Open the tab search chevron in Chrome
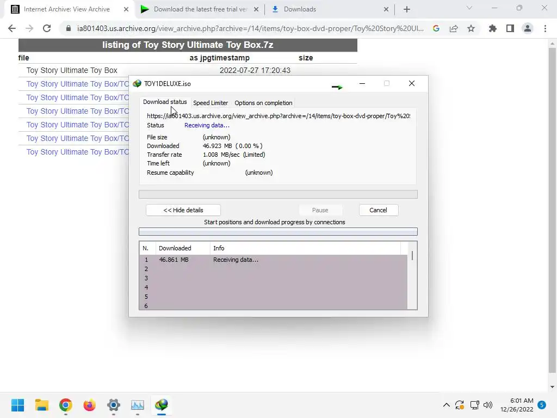Screen dimensions: 557x418 (469, 8)
